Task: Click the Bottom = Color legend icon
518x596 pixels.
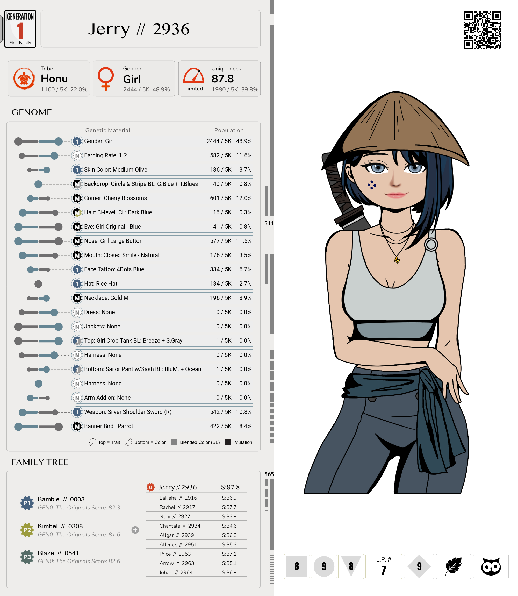Action: (x=129, y=442)
